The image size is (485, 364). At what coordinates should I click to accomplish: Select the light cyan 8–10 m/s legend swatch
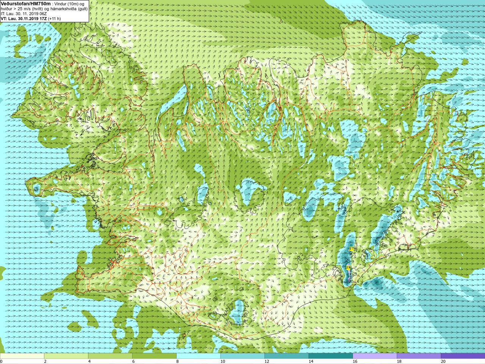(199, 356)
